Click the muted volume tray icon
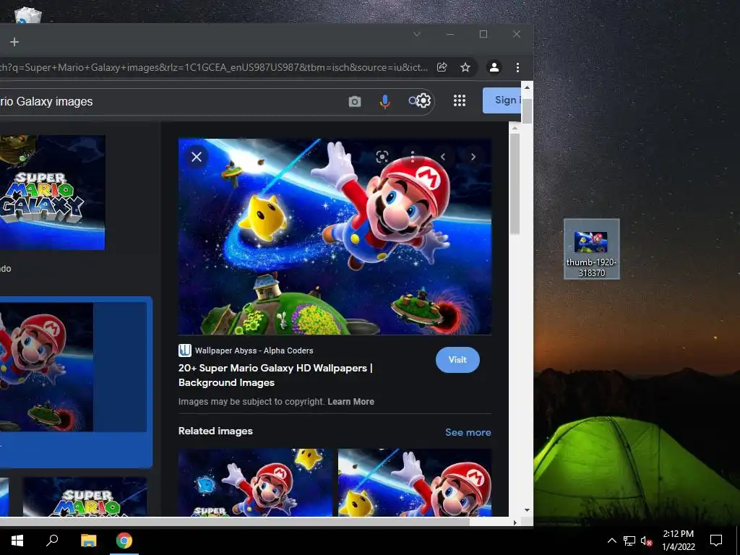740x555 pixels. click(646, 541)
